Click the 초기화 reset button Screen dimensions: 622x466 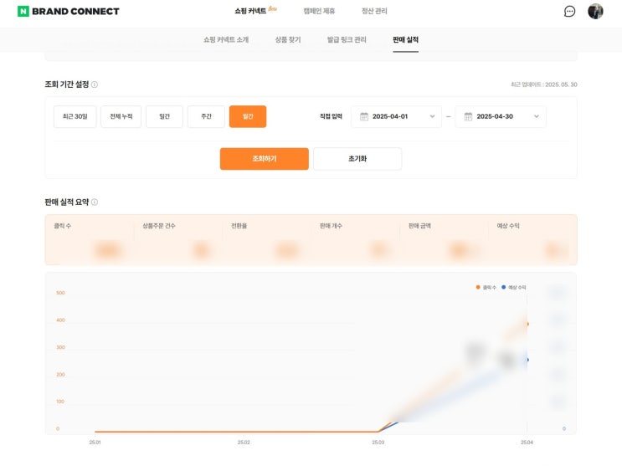click(x=357, y=159)
